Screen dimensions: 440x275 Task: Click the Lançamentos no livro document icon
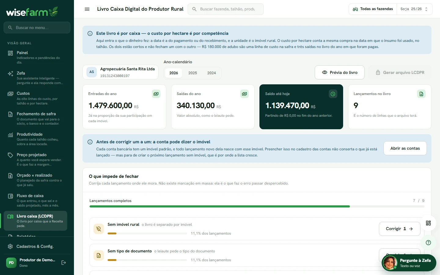421,94
